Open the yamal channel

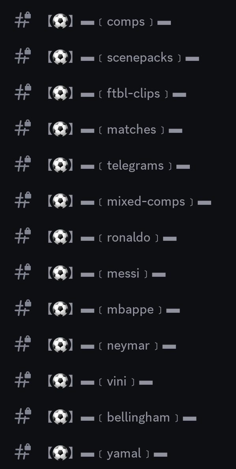118,454
